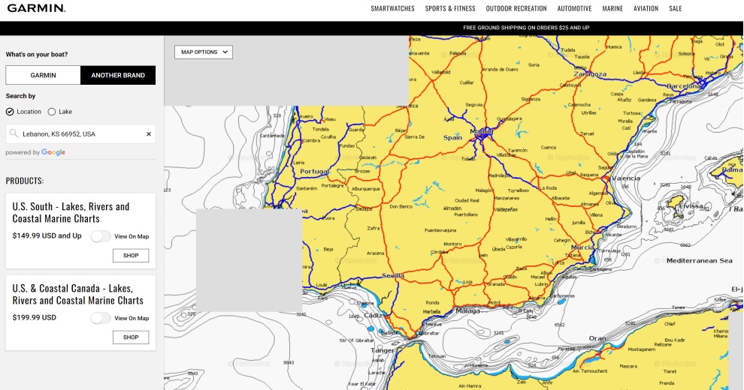
Task: Open the Outdoor Recreation menu
Action: 516,9
